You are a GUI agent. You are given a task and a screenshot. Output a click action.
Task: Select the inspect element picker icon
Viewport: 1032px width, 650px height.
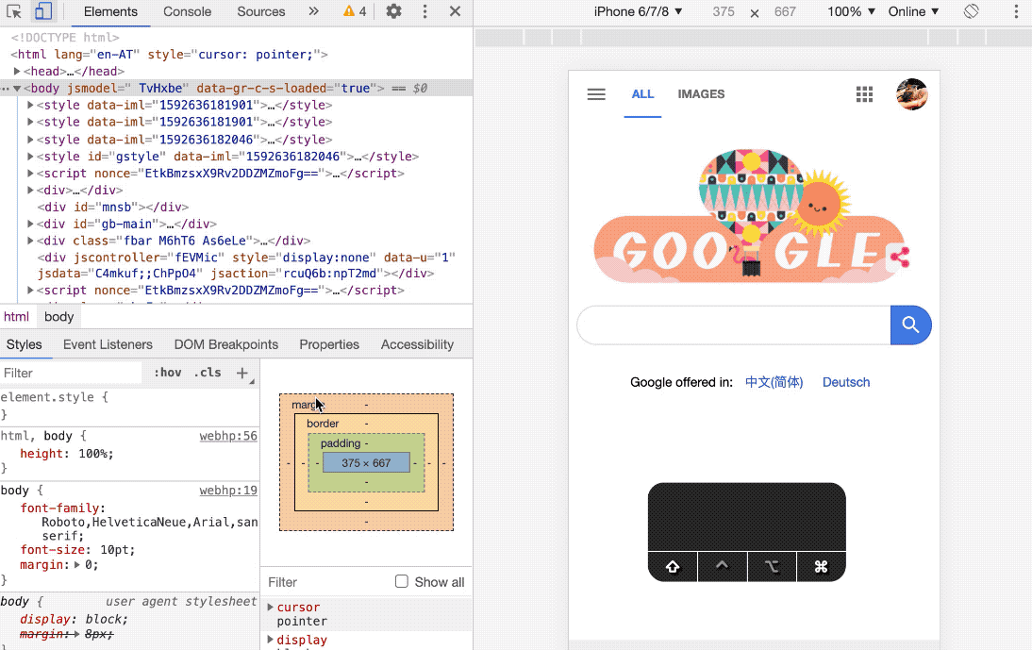tap(15, 11)
